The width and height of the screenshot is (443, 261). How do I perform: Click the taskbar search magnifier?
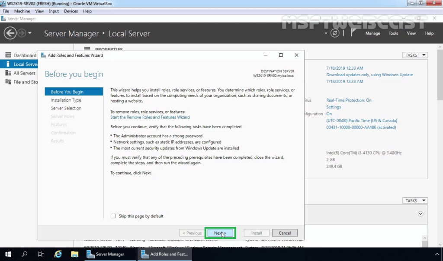point(25,254)
